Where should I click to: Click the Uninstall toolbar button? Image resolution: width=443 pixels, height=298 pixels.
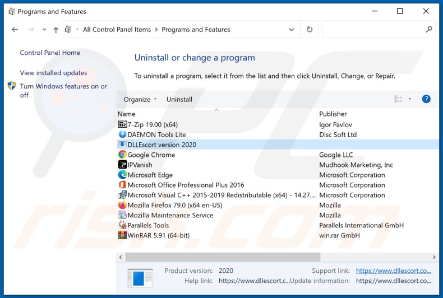tap(179, 99)
